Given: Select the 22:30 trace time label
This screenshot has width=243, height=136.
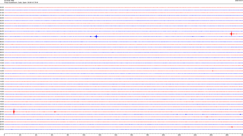Looking at the screenshot, I should (x=2, y=124).
